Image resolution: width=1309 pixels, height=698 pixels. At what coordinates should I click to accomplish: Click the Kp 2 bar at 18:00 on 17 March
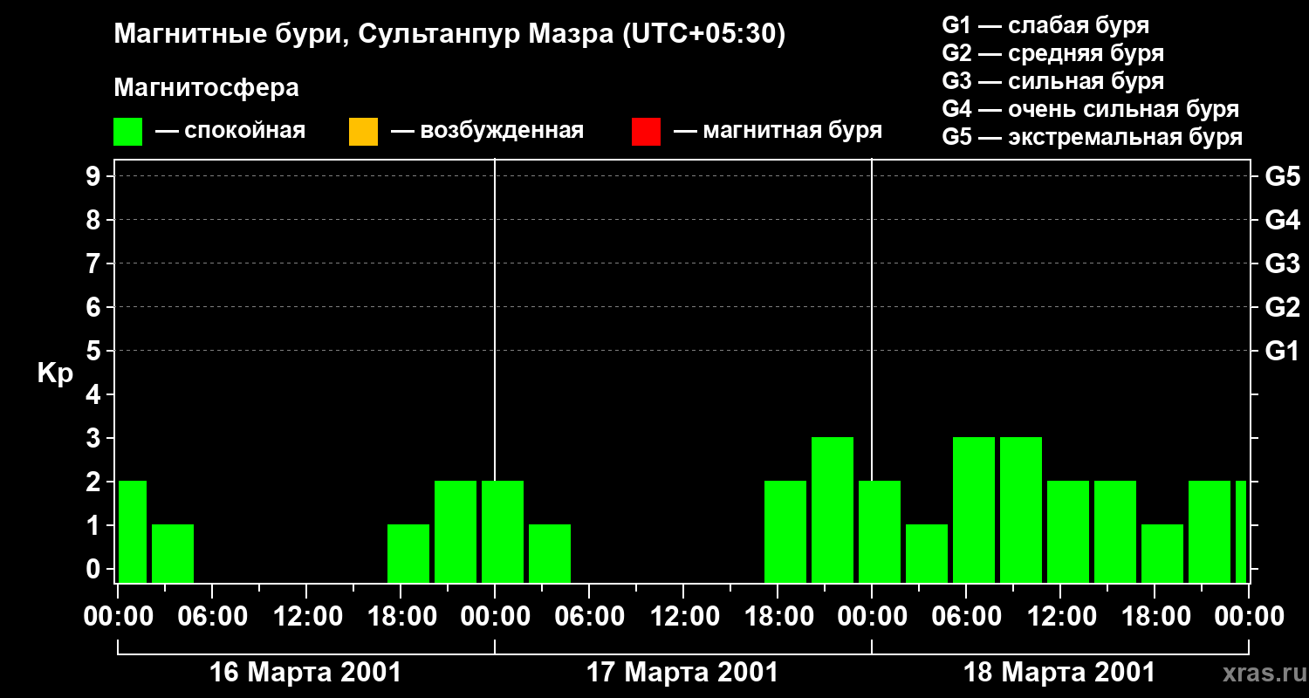tap(785, 531)
